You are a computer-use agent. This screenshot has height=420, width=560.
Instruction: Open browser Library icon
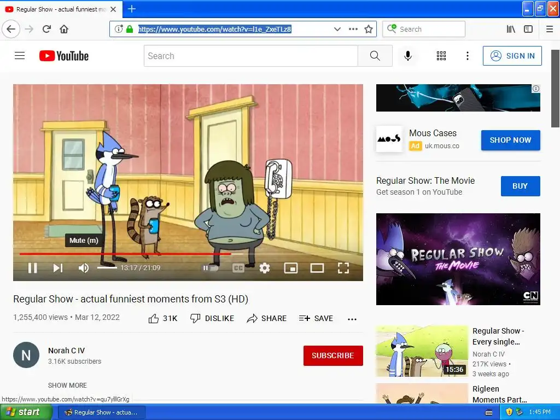[511, 29]
